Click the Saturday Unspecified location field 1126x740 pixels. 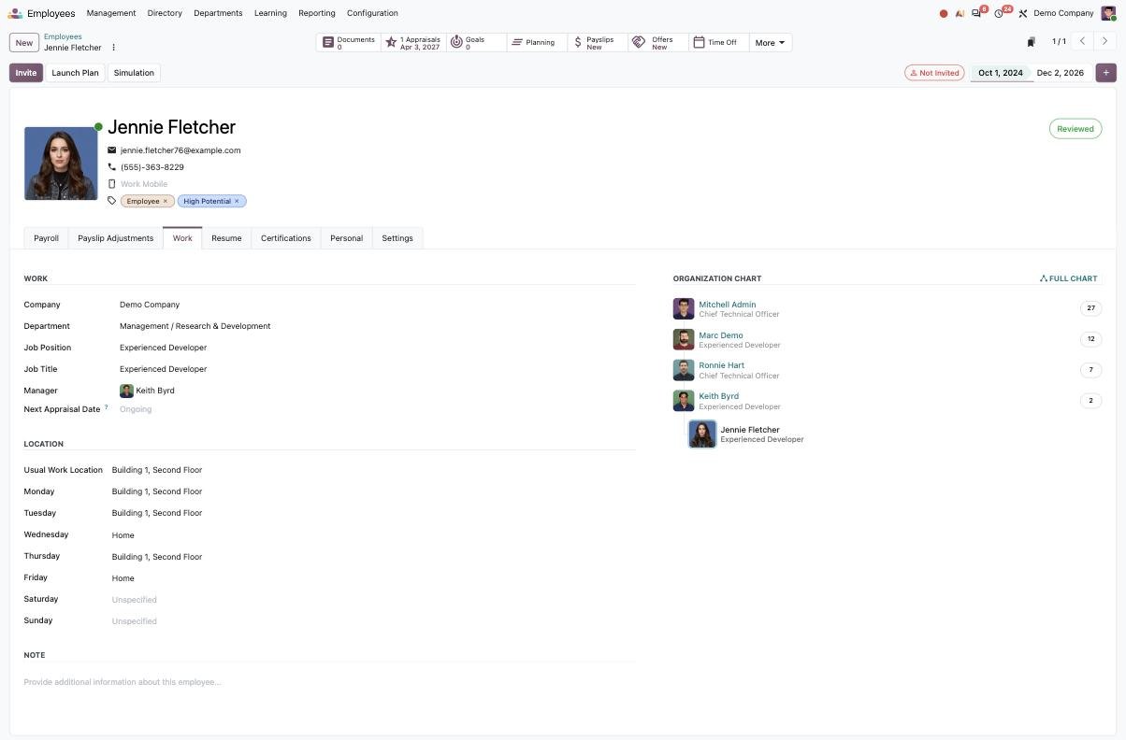(x=373, y=600)
